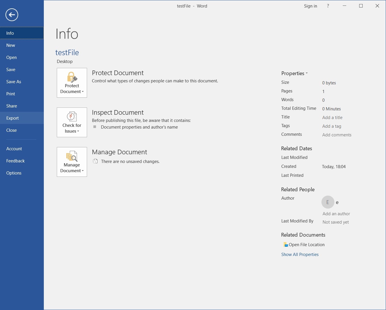Click Save in the sidebar

[x=22, y=69]
